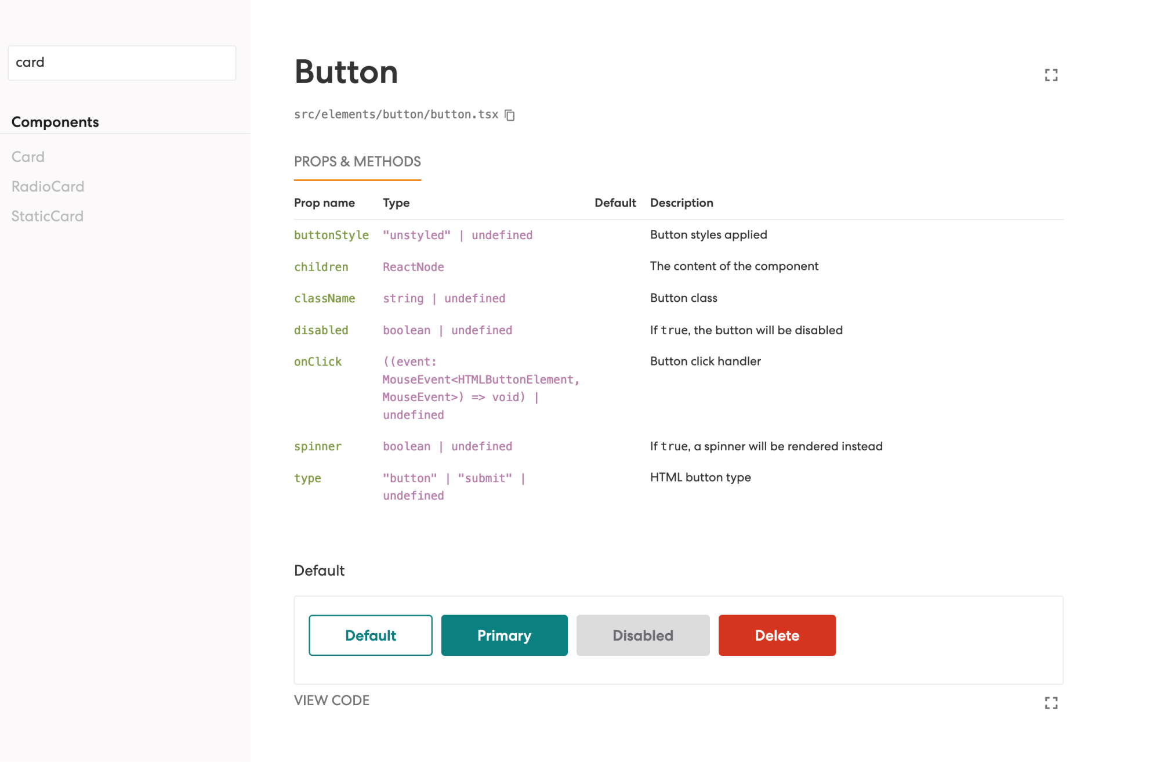Expand the VIEW CODE section
1160x762 pixels.
pyautogui.click(x=331, y=700)
